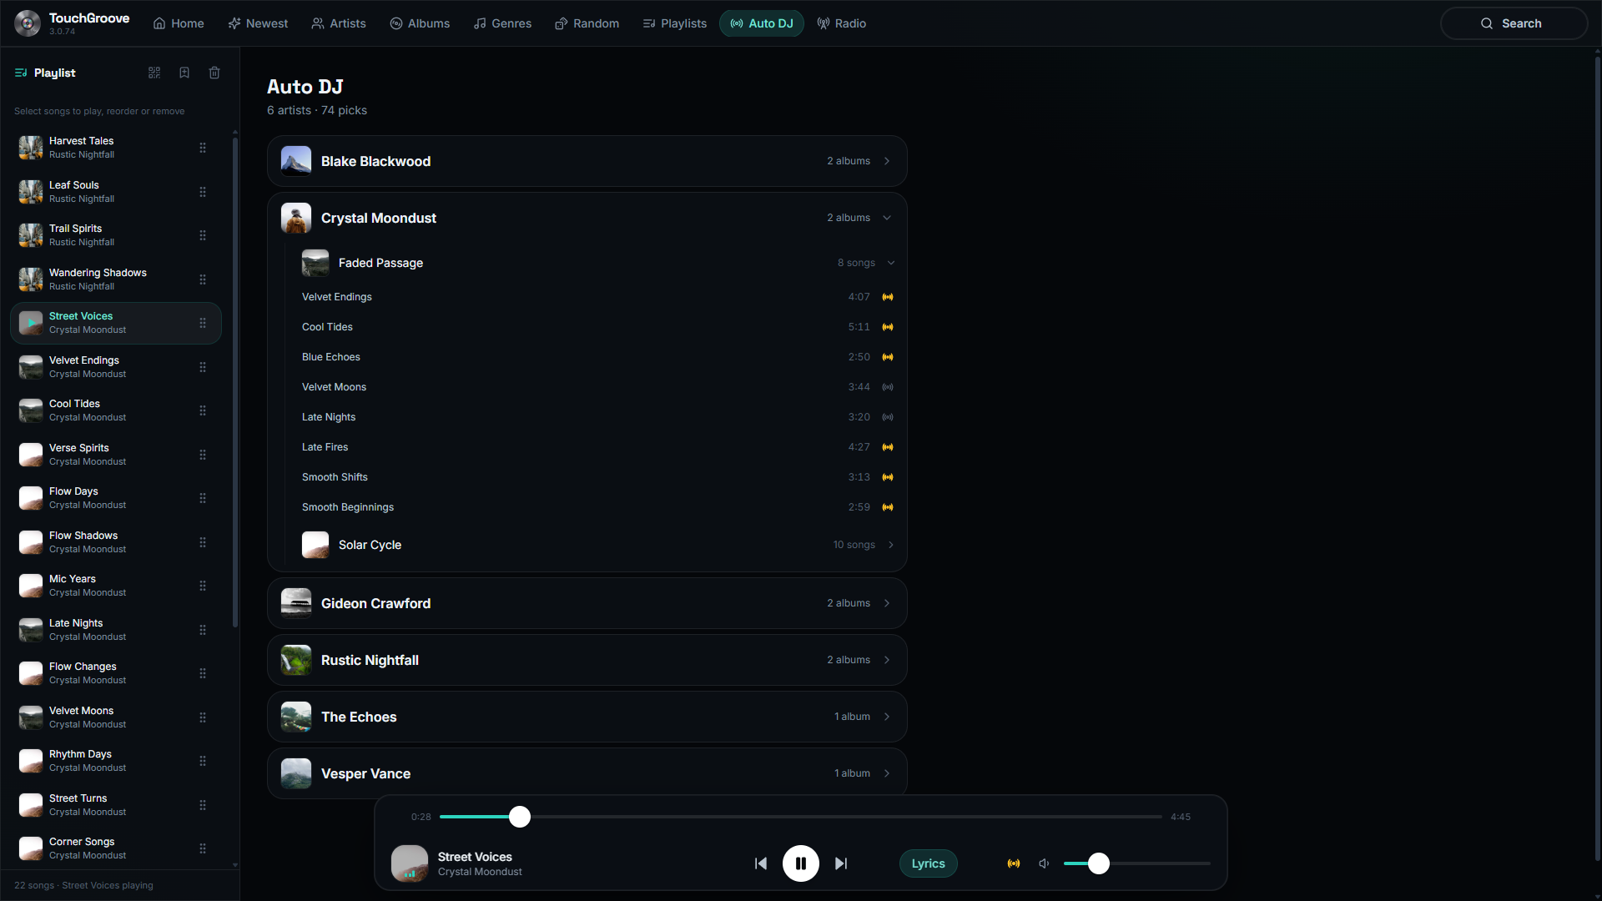The height and width of the screenshot is (901, 1602).
Task: Click the drag handle for Leaf Souls
Action: click(x=203, y=192)
